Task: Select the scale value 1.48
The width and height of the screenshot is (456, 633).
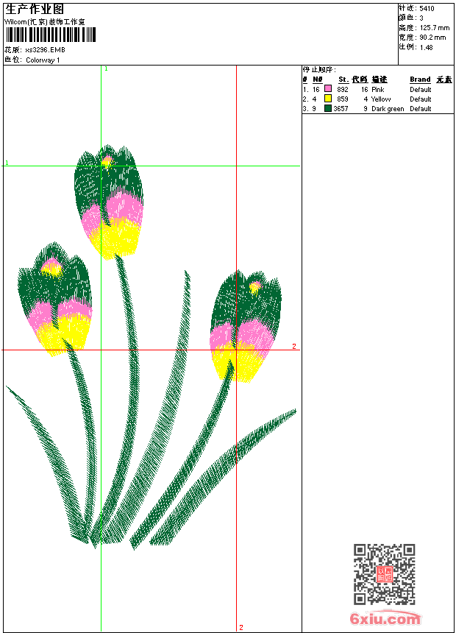Action: 426,47
